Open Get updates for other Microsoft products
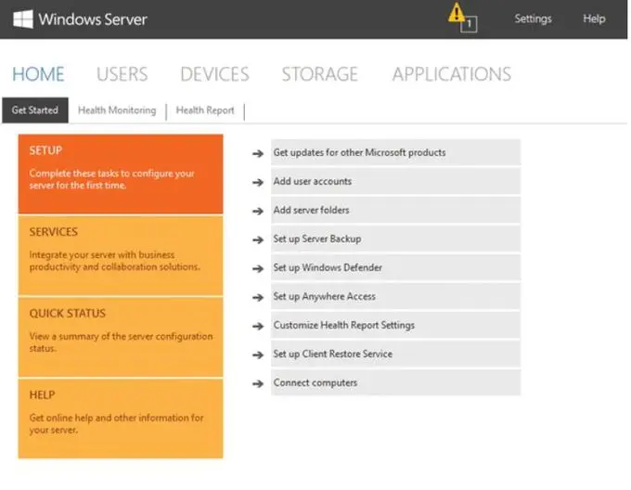Image resolution: width=631 pixels, height=490 pixels. (x=395, y=152)
